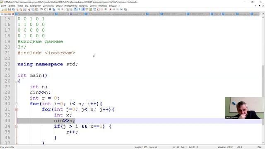The image size is (265, 149).
Task: Open the Синтаксисы menu
Action: 48,6
